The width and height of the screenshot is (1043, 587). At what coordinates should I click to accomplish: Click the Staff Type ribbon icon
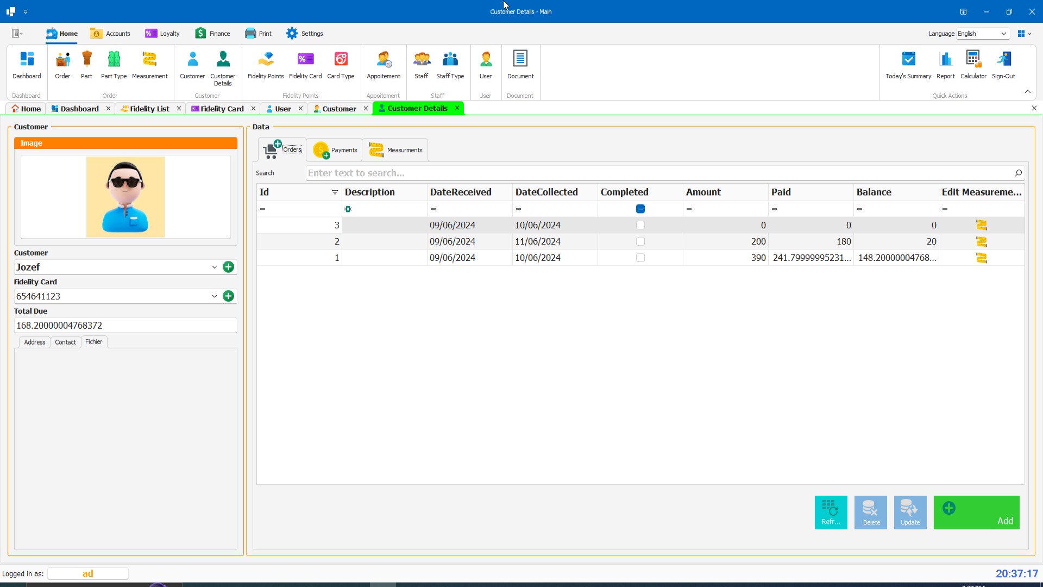click(x=450, y=65)
